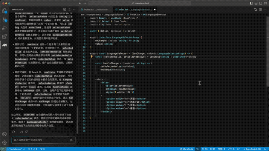Toggle the primary side bar
The width and height of the screenshot is (269, 151).
[251, 3]
